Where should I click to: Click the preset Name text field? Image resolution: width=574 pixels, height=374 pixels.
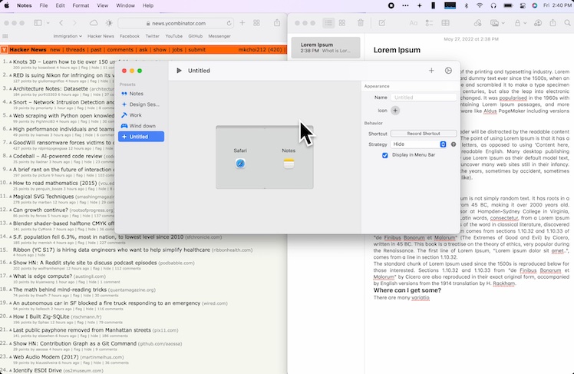423,98
